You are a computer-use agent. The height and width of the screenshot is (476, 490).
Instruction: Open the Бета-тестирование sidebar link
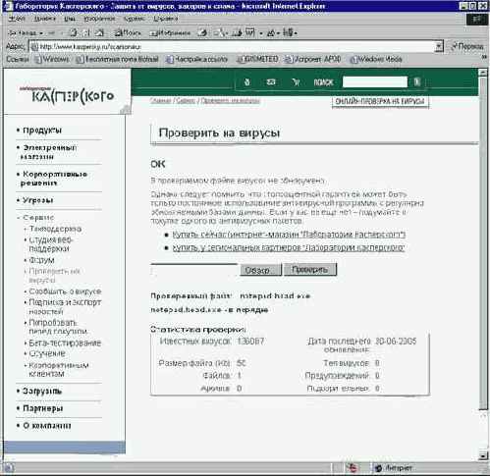pyautogui.click(x=65, y=343)
